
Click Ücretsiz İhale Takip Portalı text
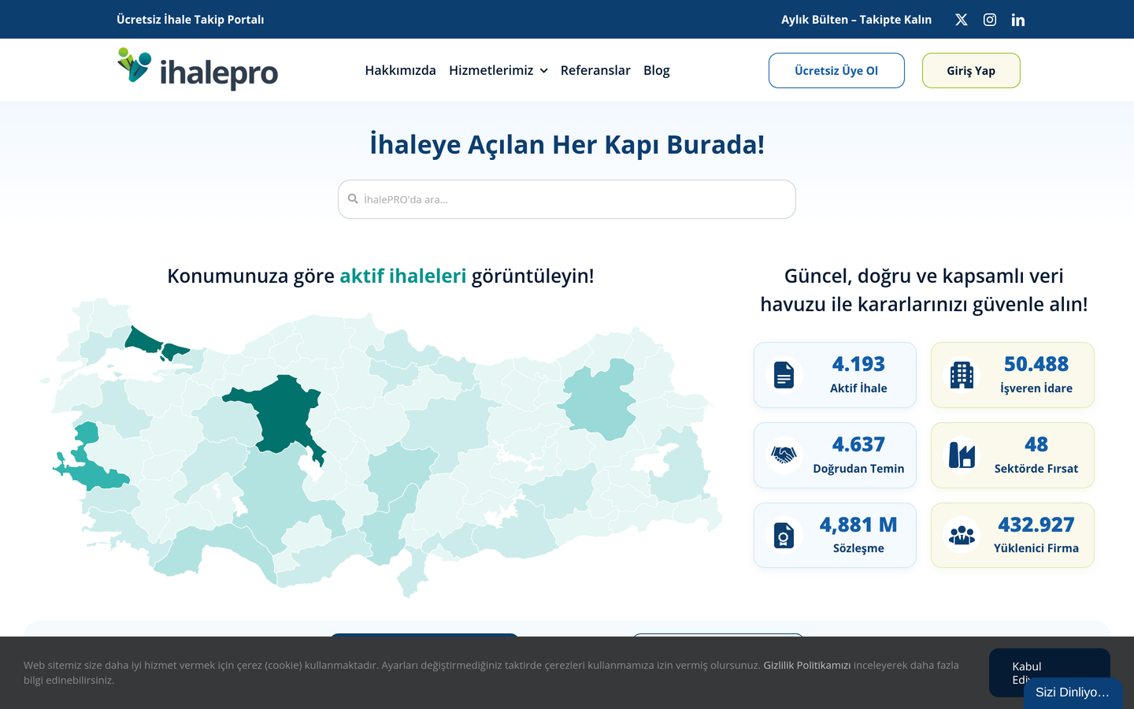point(191,20)
